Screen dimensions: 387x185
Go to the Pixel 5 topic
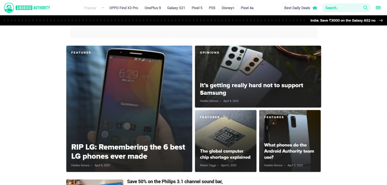point(197,8)
